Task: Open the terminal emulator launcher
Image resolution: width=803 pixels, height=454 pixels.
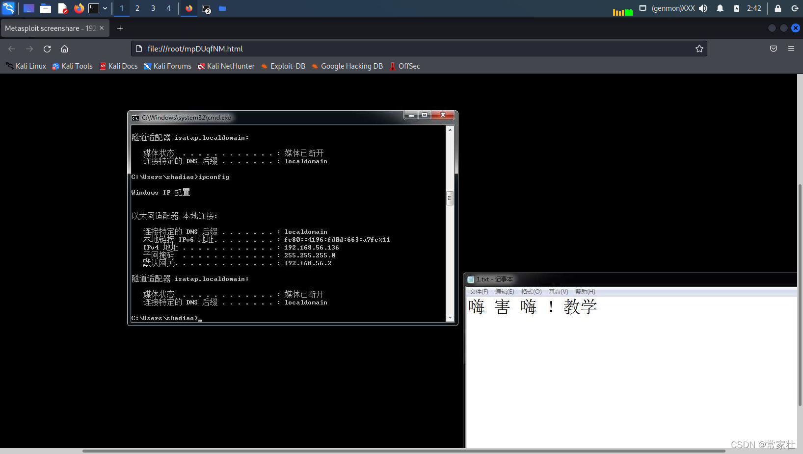Action: [x=94, y=8]
